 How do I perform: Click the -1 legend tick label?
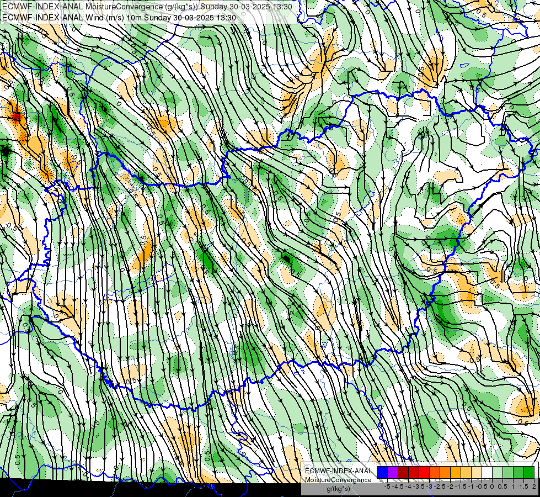click(x=471, y=487)
